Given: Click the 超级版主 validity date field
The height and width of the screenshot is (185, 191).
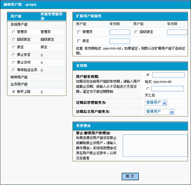Looking at the screenshot, I should 177,32.
